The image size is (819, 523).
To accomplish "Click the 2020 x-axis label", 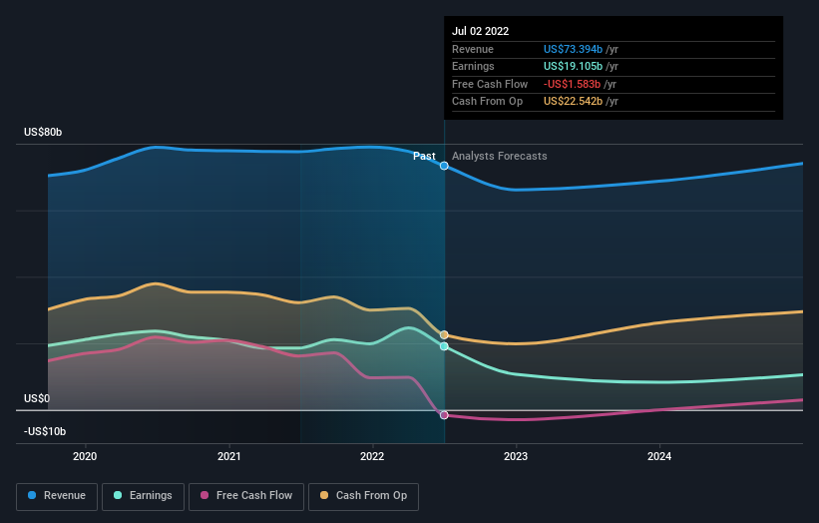I will (x=85, y=456).
